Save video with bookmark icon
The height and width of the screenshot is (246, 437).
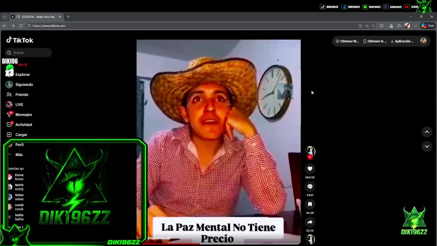pyautogui.click(x=310, y=204)
